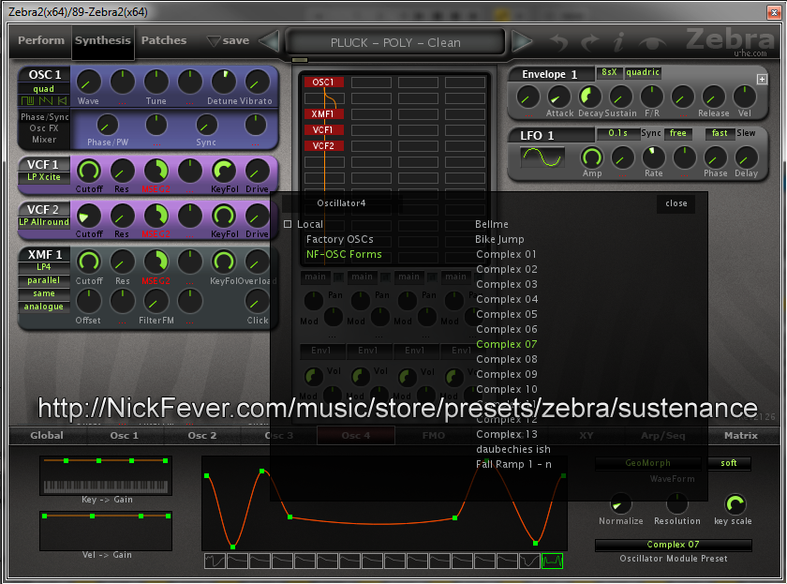This screenshot has width=787, height=584.
Task: Select the VCF1 module in the grid
Action: pos(324,130)
